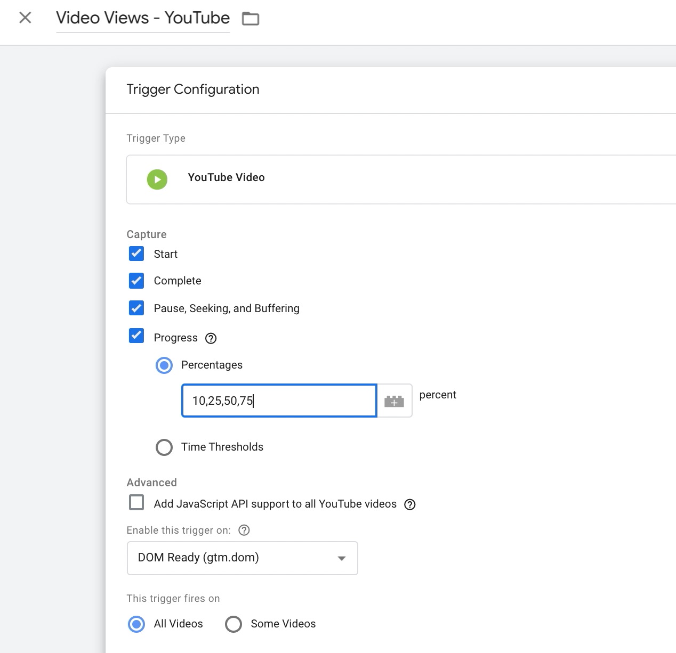Toggle the Progress checkbox

pos(136,336)
